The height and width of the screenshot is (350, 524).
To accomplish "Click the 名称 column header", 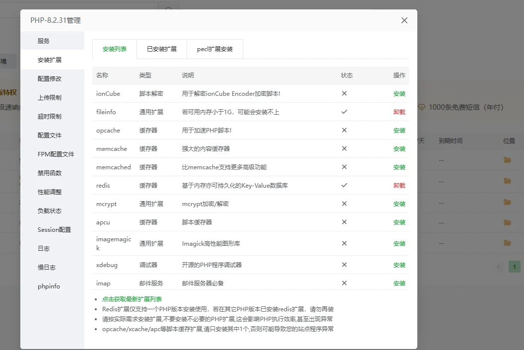I will [x=102, y=75].
